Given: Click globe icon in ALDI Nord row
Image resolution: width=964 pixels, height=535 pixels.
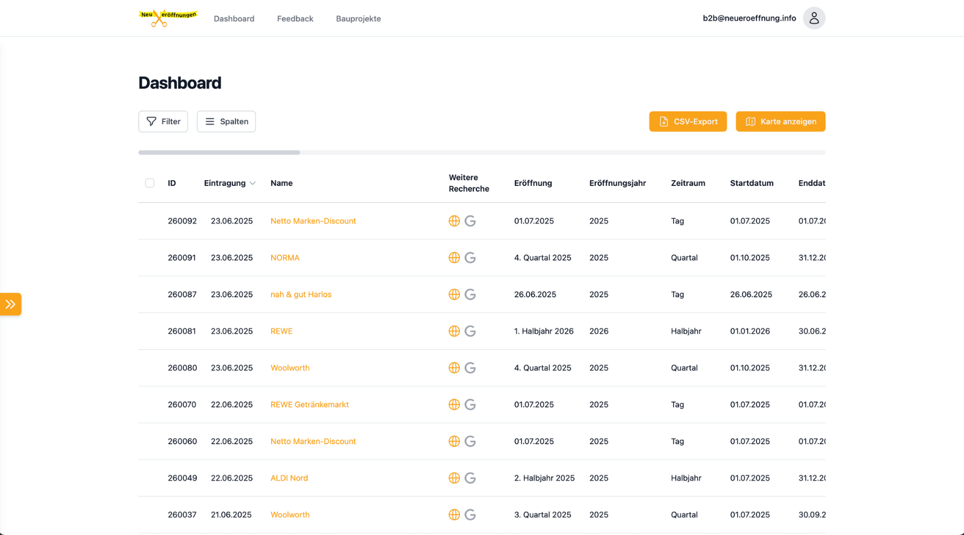Looking at the screenshot, I should point(454,478).
